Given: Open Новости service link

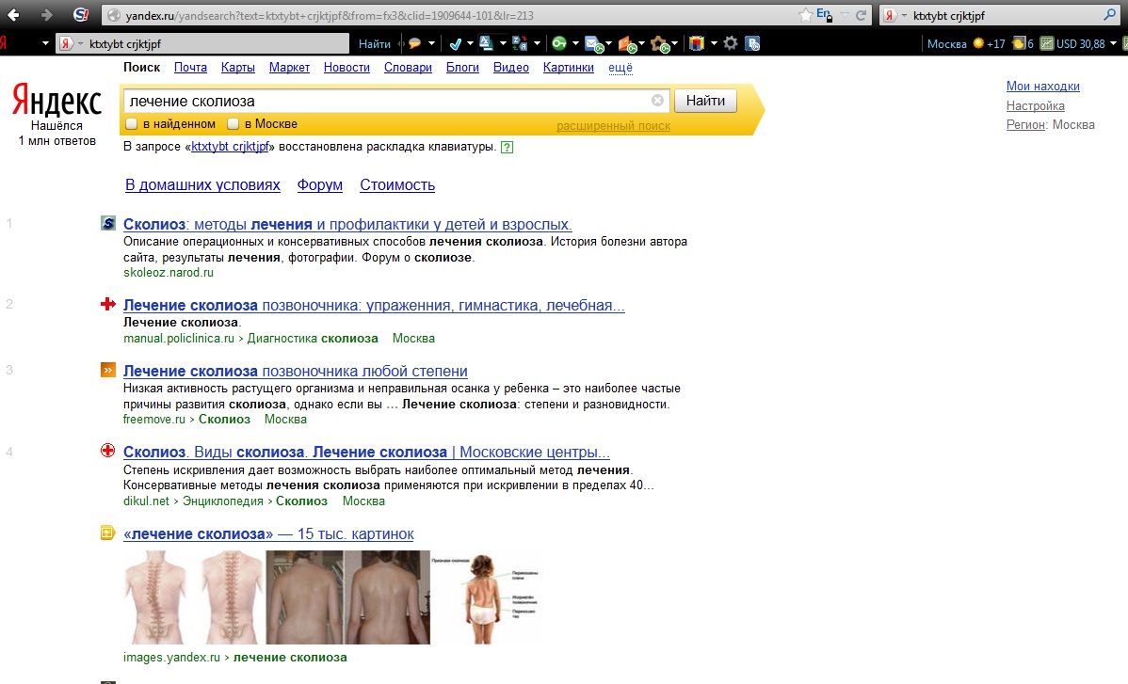Looking at the screenshot, I should point(346,68).
